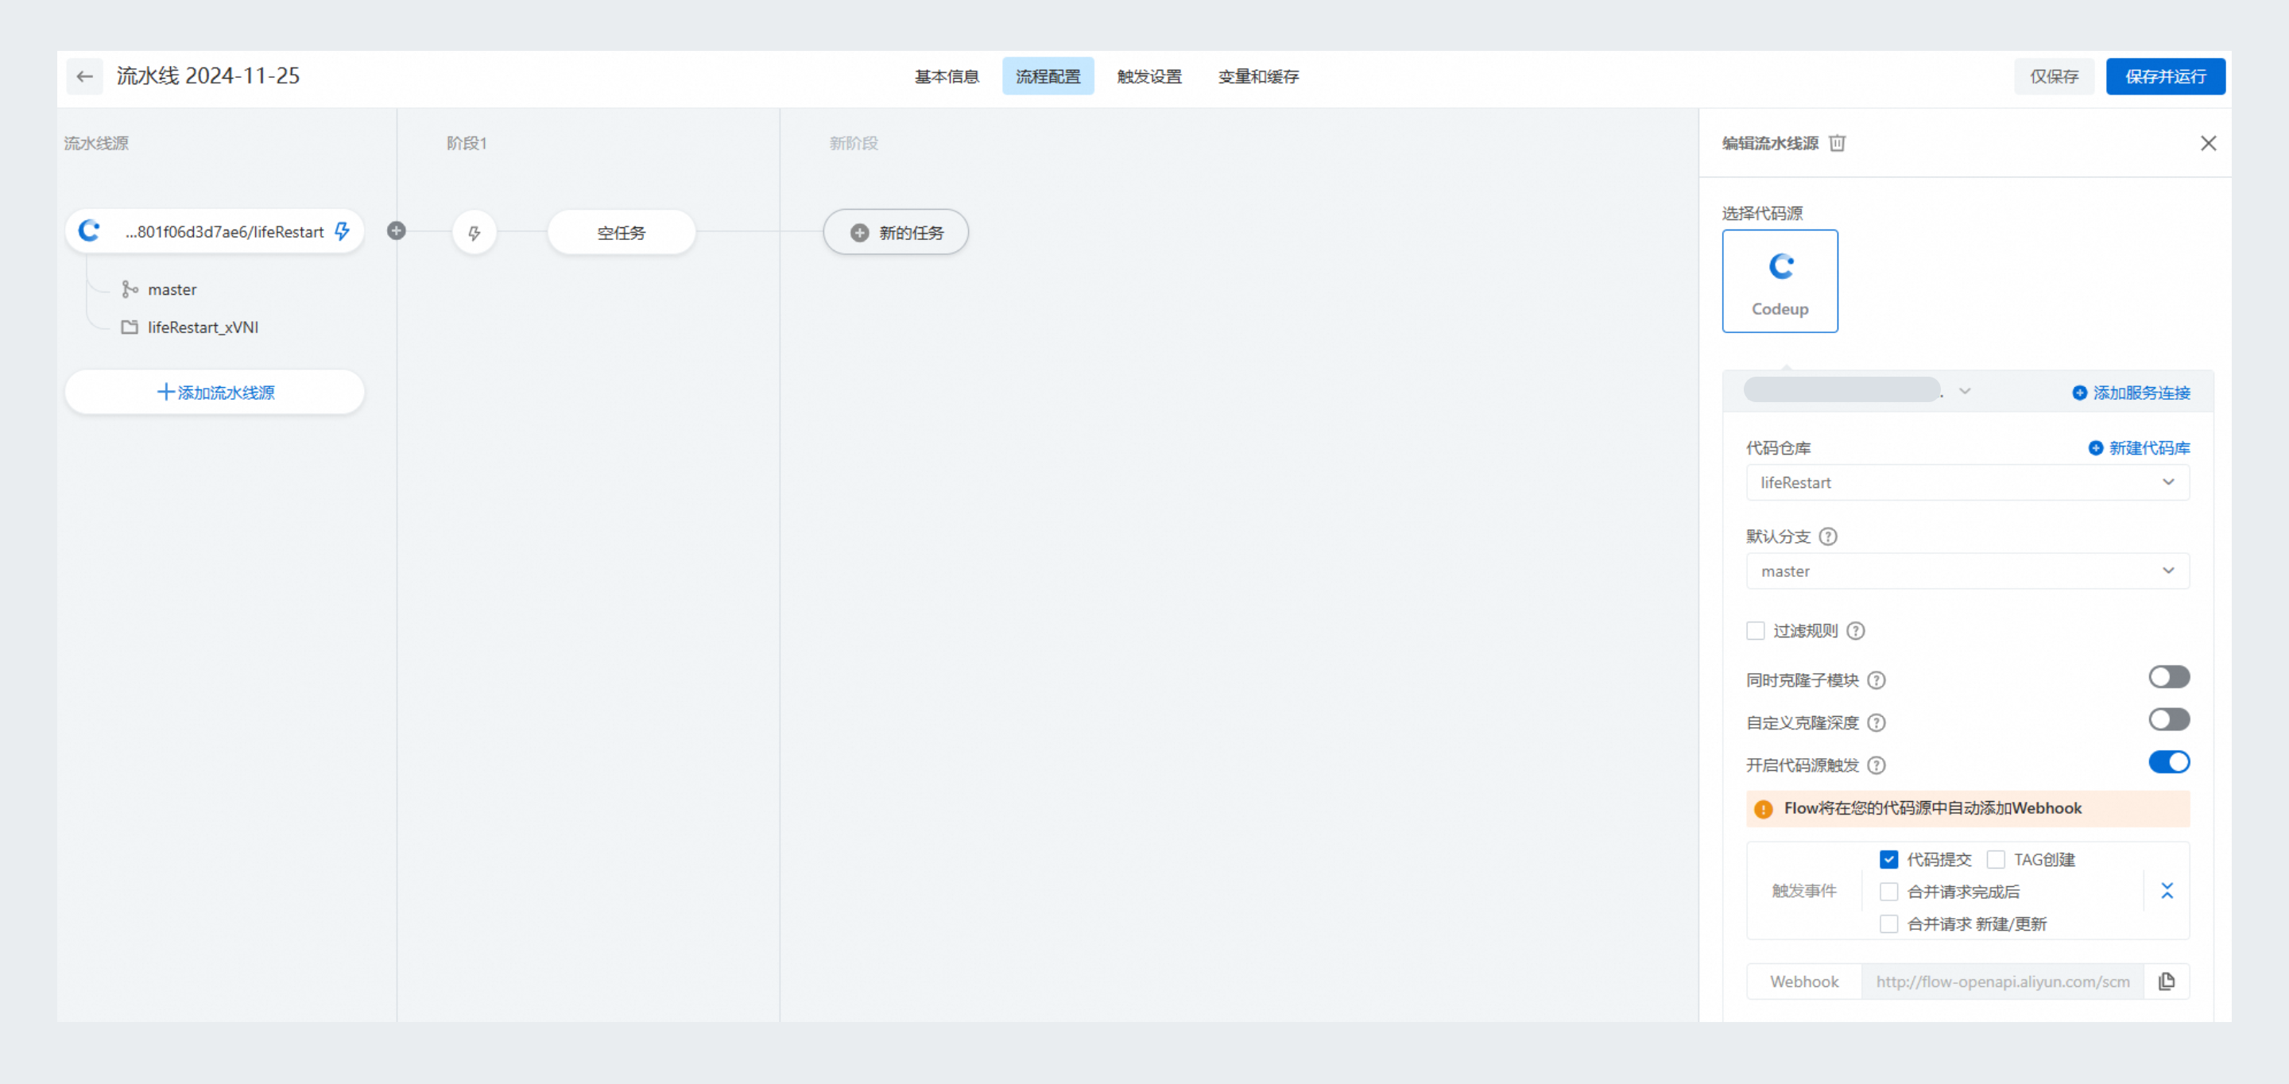Click the folder icon next to lifeRestart_xVNI

[130, 327]
